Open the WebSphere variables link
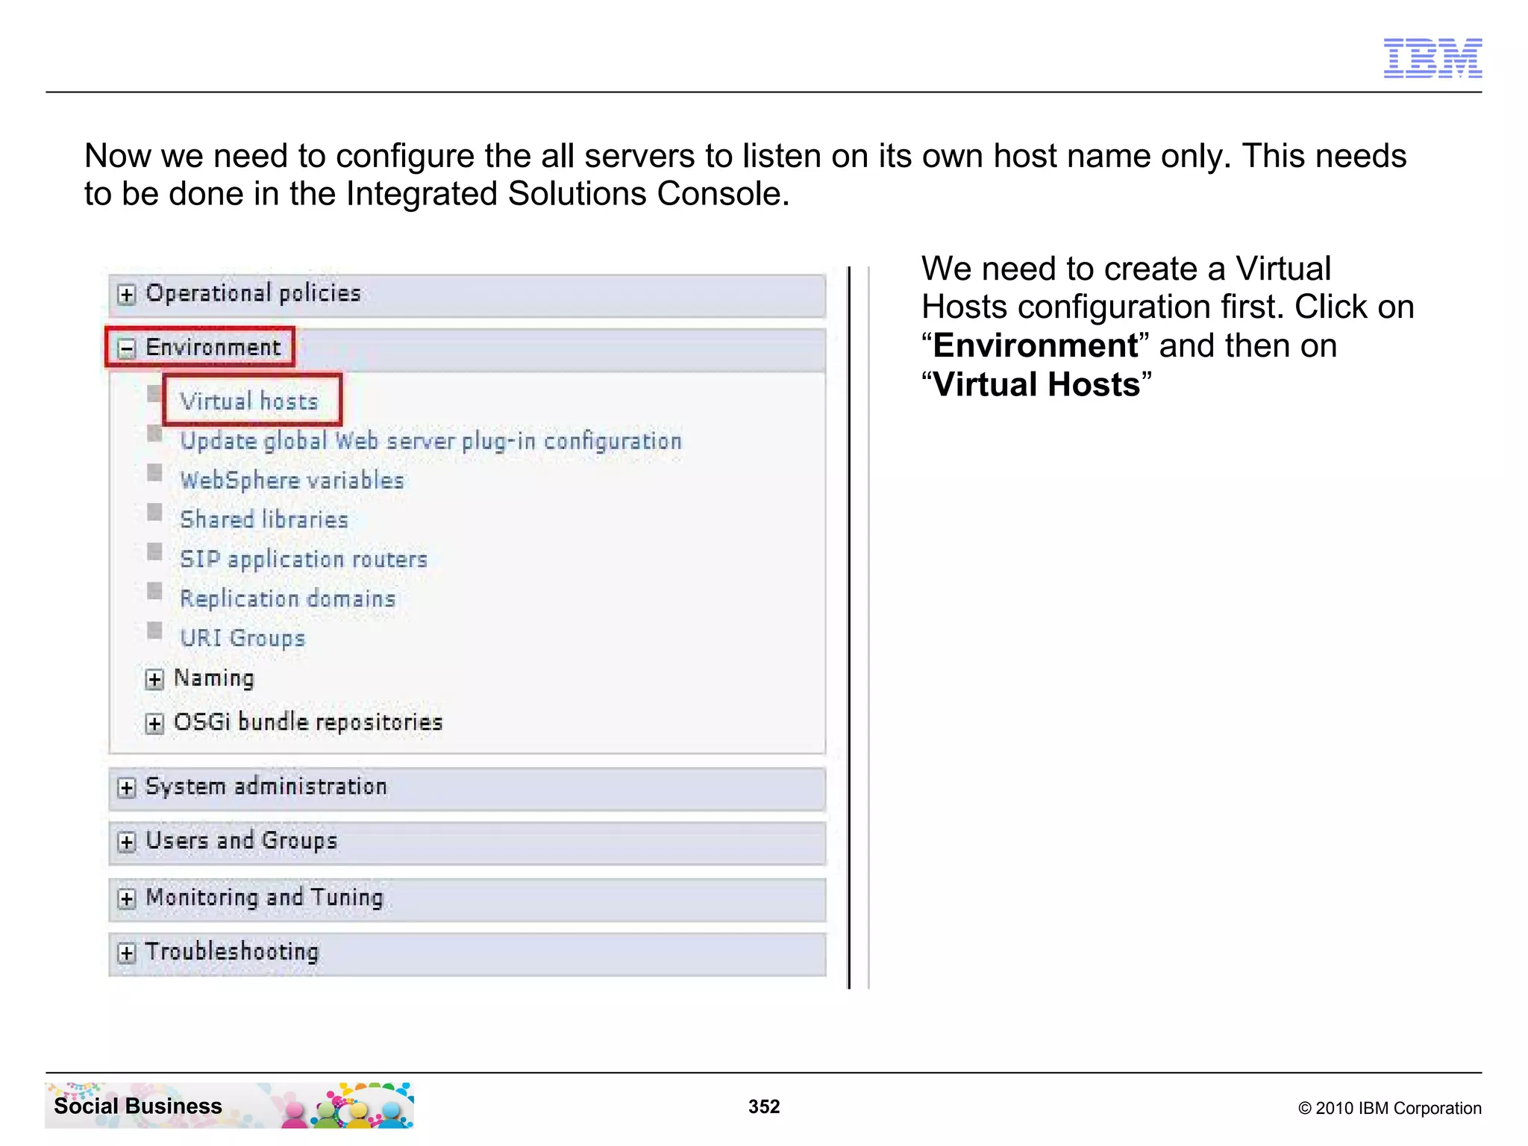Screen dimensions: 1528x1146 click(x=292, y=480)
